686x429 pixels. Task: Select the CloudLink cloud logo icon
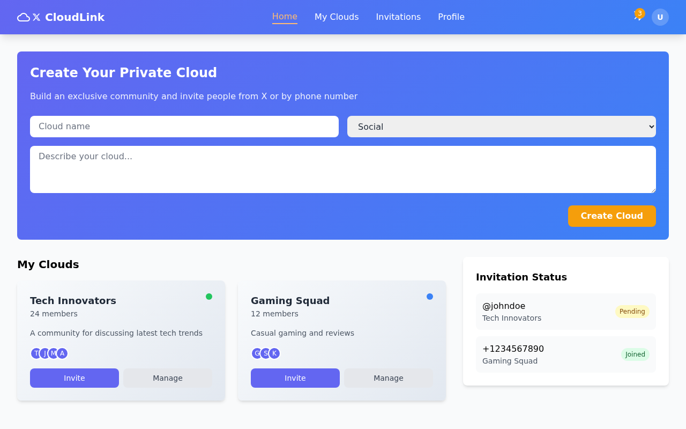(23, 17)
